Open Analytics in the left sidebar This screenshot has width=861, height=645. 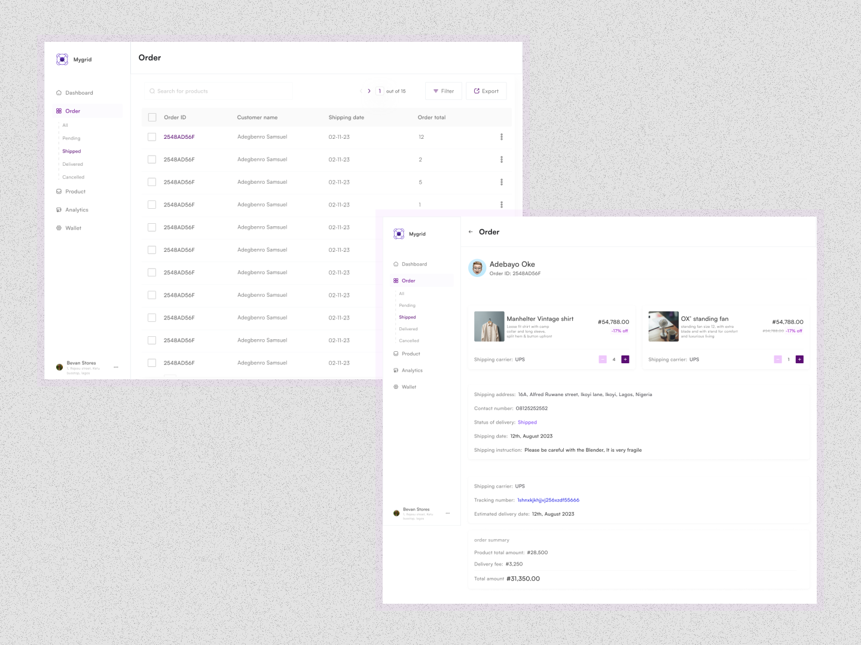point(77,210)
